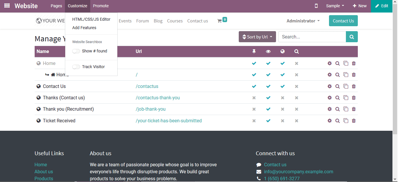398x182 pixels.
Task: Click the New button
Action: pos(359,6)
